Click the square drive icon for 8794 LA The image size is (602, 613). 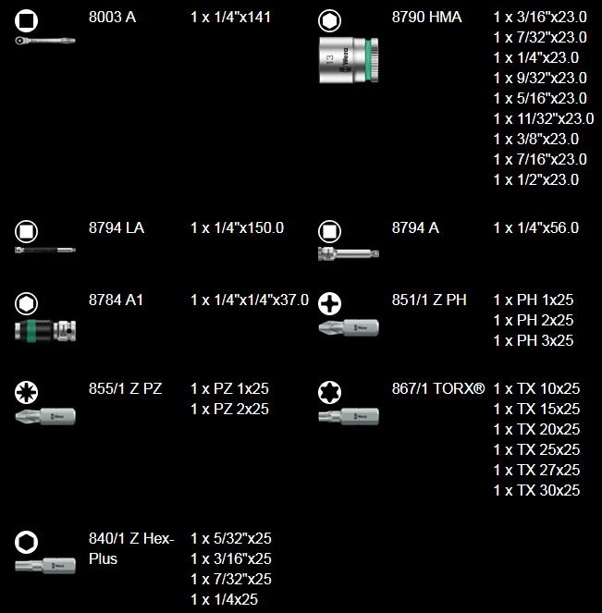pyautogui.click(x=26, y=231)
